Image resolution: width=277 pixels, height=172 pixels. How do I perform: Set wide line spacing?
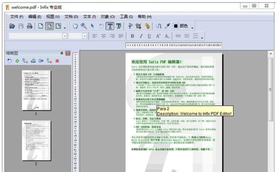click(195, 36)
